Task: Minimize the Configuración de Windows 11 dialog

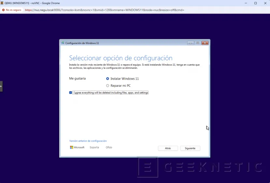Action: coord(191,43)
